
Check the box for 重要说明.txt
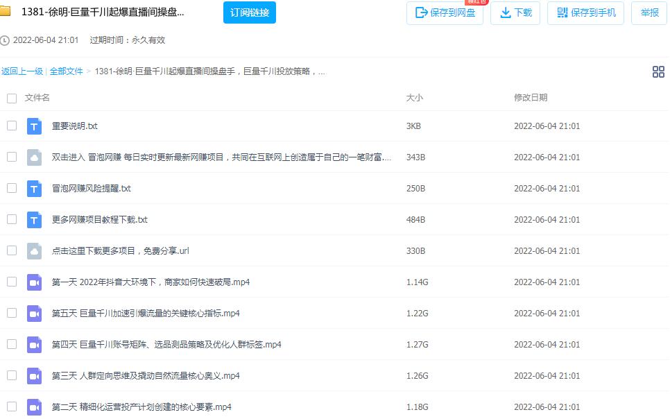(x=12, y=126)
